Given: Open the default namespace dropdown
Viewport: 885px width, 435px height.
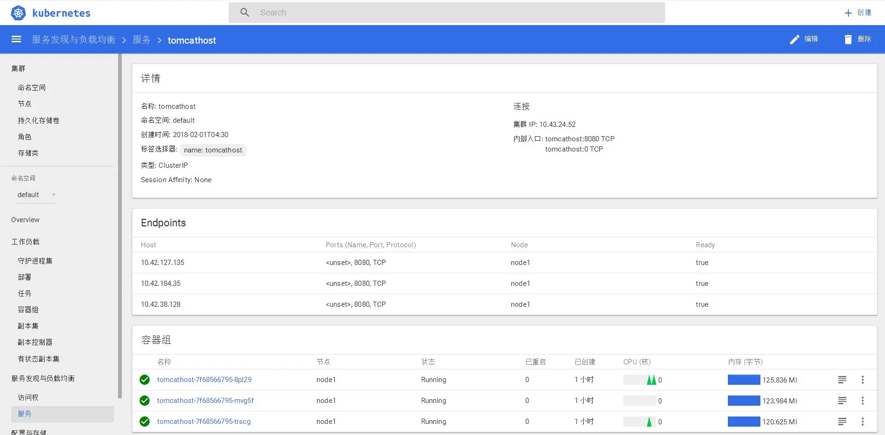Looking at the screenshot, I should [x=37, y=195].
